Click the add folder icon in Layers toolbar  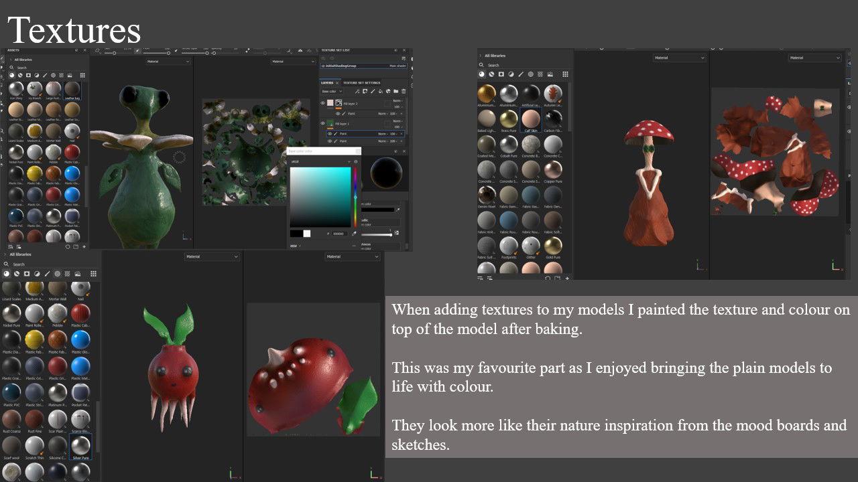(396, 91)
